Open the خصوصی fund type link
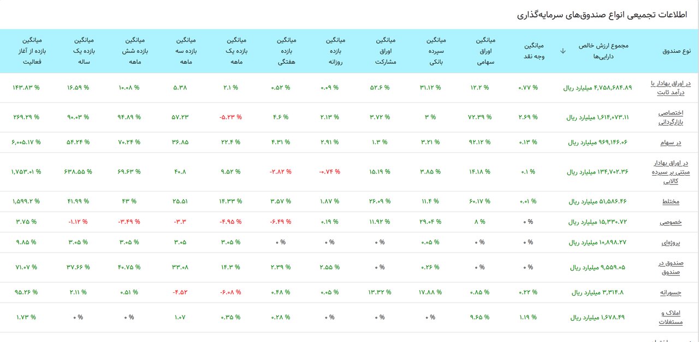Image resolution: width=699 pixels, height=342 pixels. [671, 222]
